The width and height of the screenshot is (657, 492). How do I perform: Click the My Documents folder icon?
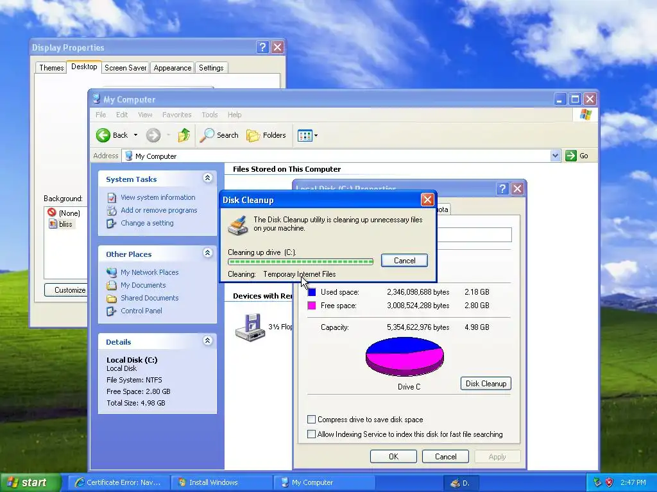pos(112,285)
